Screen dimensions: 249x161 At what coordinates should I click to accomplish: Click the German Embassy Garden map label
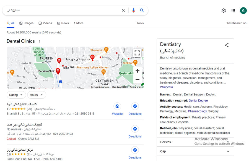click(38, 52)
